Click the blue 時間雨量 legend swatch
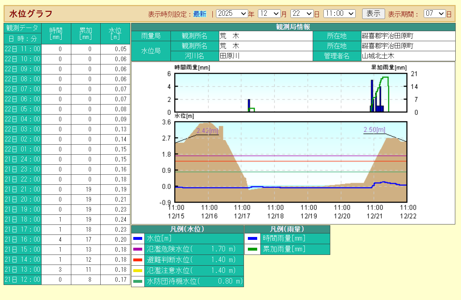This screenshot has height=300, width=461. [253, 238]
